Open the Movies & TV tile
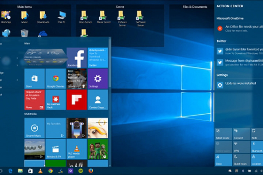This screenshot has height=175, width=263. coord(56,149)
